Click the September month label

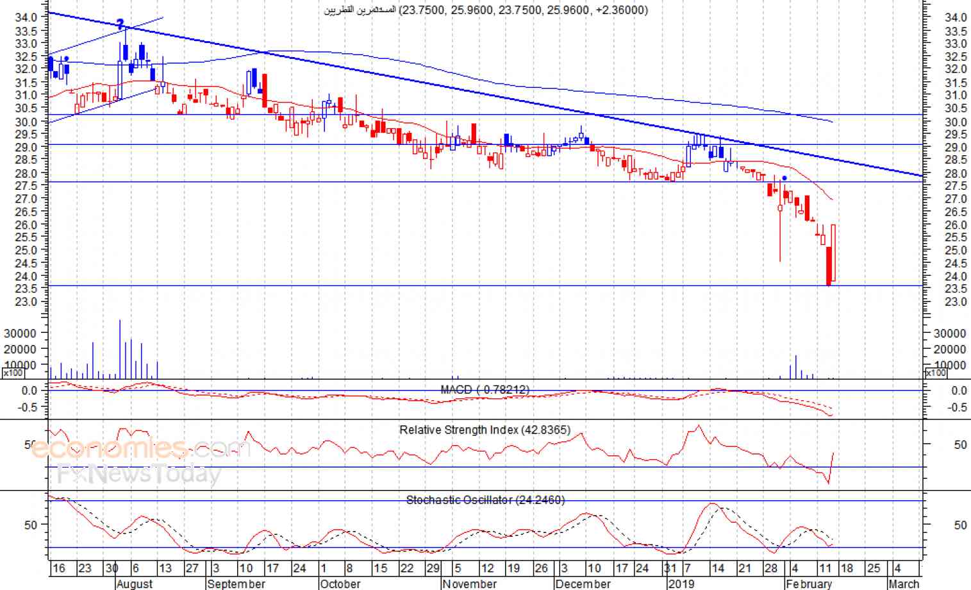pyautogui.click(x=237, y=584)
